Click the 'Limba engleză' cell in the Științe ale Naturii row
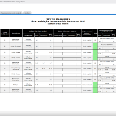This screenshot has width=116, height=116. 87,46
